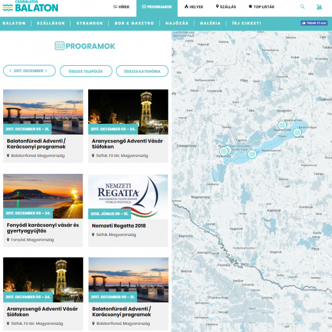Image resolution: width=332 pixels, height=332 pixels.
Task: Click Fonyód, Magyarország location text
Action: pyautogui.click(x=33, y=240)
